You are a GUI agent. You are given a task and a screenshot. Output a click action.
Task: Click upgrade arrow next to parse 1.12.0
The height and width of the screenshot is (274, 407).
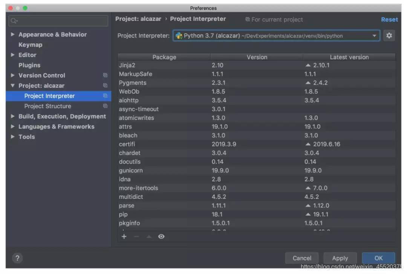308,205
